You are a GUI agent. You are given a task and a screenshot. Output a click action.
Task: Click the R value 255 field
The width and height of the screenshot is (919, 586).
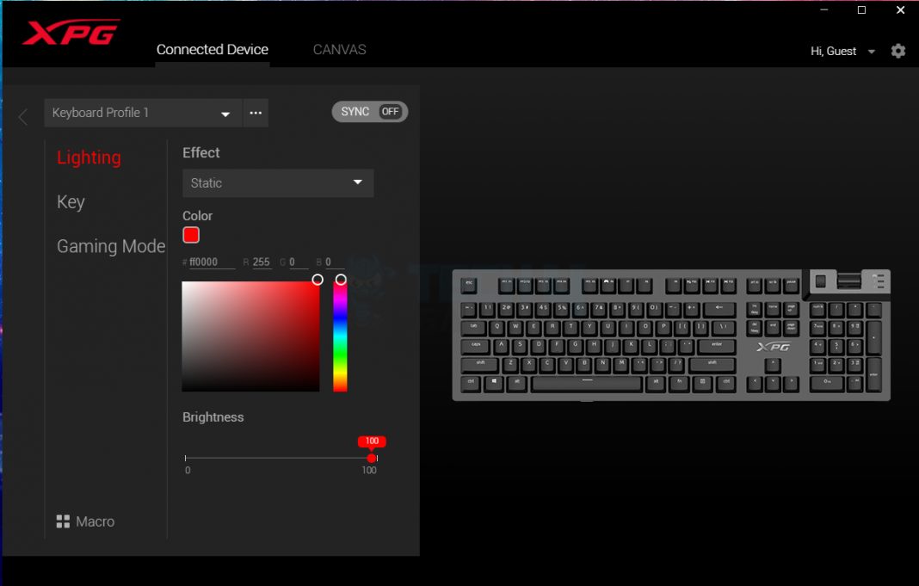262,262
